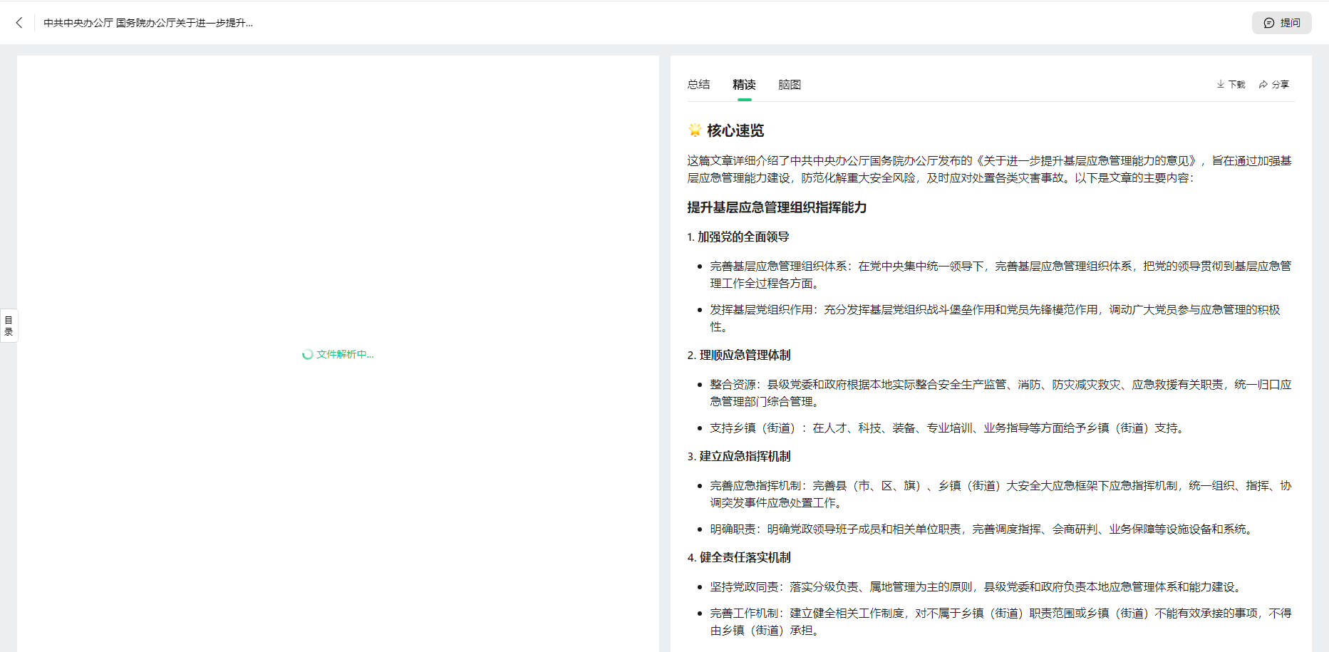The image size is (1329, 652).
Task: Click the star icon beside 核心速览
Action: (695, 130)
